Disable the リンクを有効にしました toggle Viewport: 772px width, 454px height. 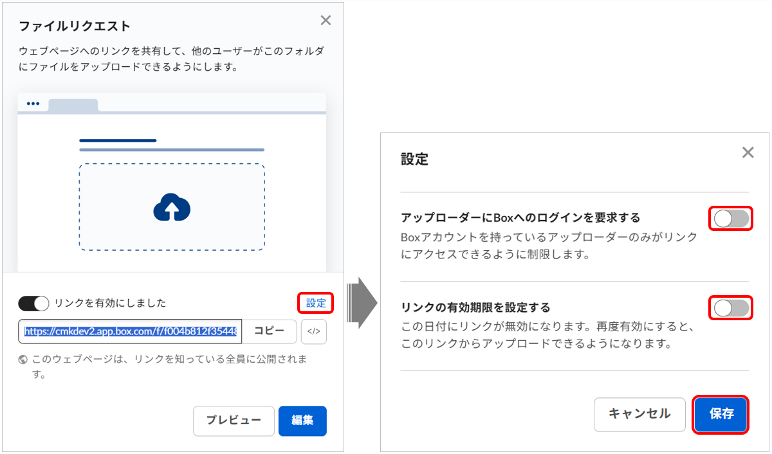[x=33, y=303]
